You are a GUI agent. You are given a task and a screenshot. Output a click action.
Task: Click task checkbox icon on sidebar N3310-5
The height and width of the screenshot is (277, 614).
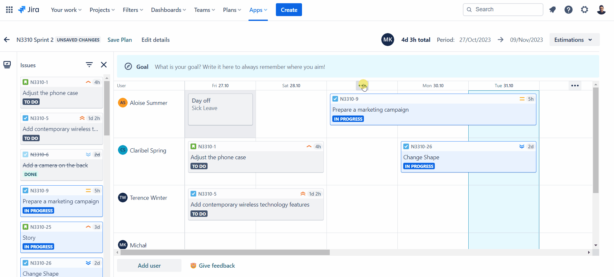pos(25,118)
